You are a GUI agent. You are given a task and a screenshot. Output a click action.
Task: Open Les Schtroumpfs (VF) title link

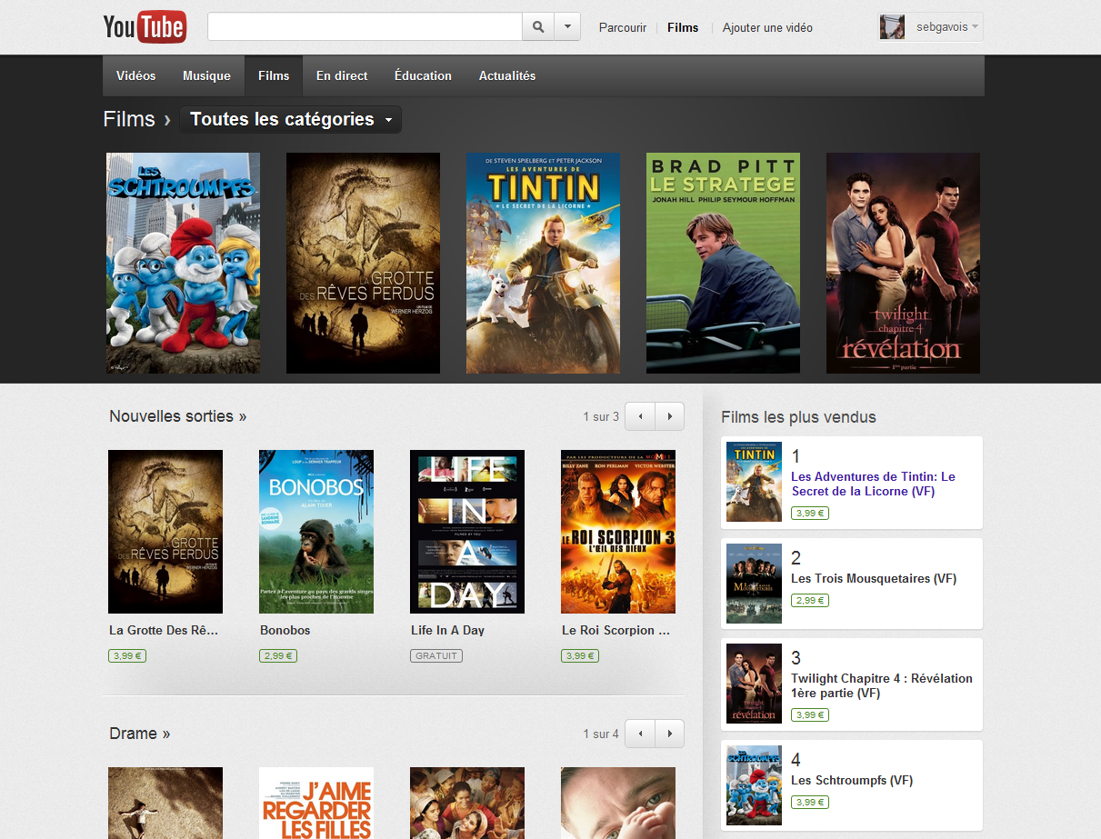[x=852, y=780]
